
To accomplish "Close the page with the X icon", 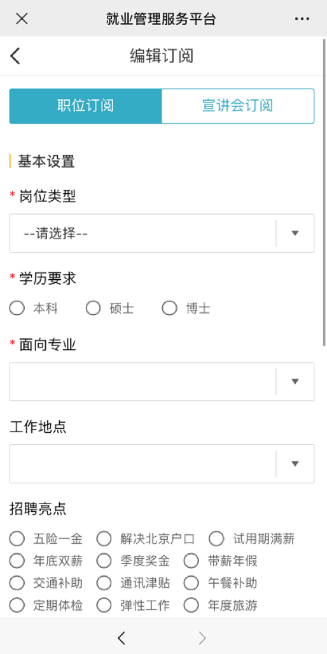I will (x=22, y=18).
